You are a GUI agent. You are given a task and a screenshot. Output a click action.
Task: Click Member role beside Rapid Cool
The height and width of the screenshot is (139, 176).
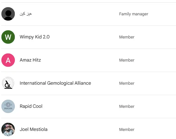click(127, 106)
